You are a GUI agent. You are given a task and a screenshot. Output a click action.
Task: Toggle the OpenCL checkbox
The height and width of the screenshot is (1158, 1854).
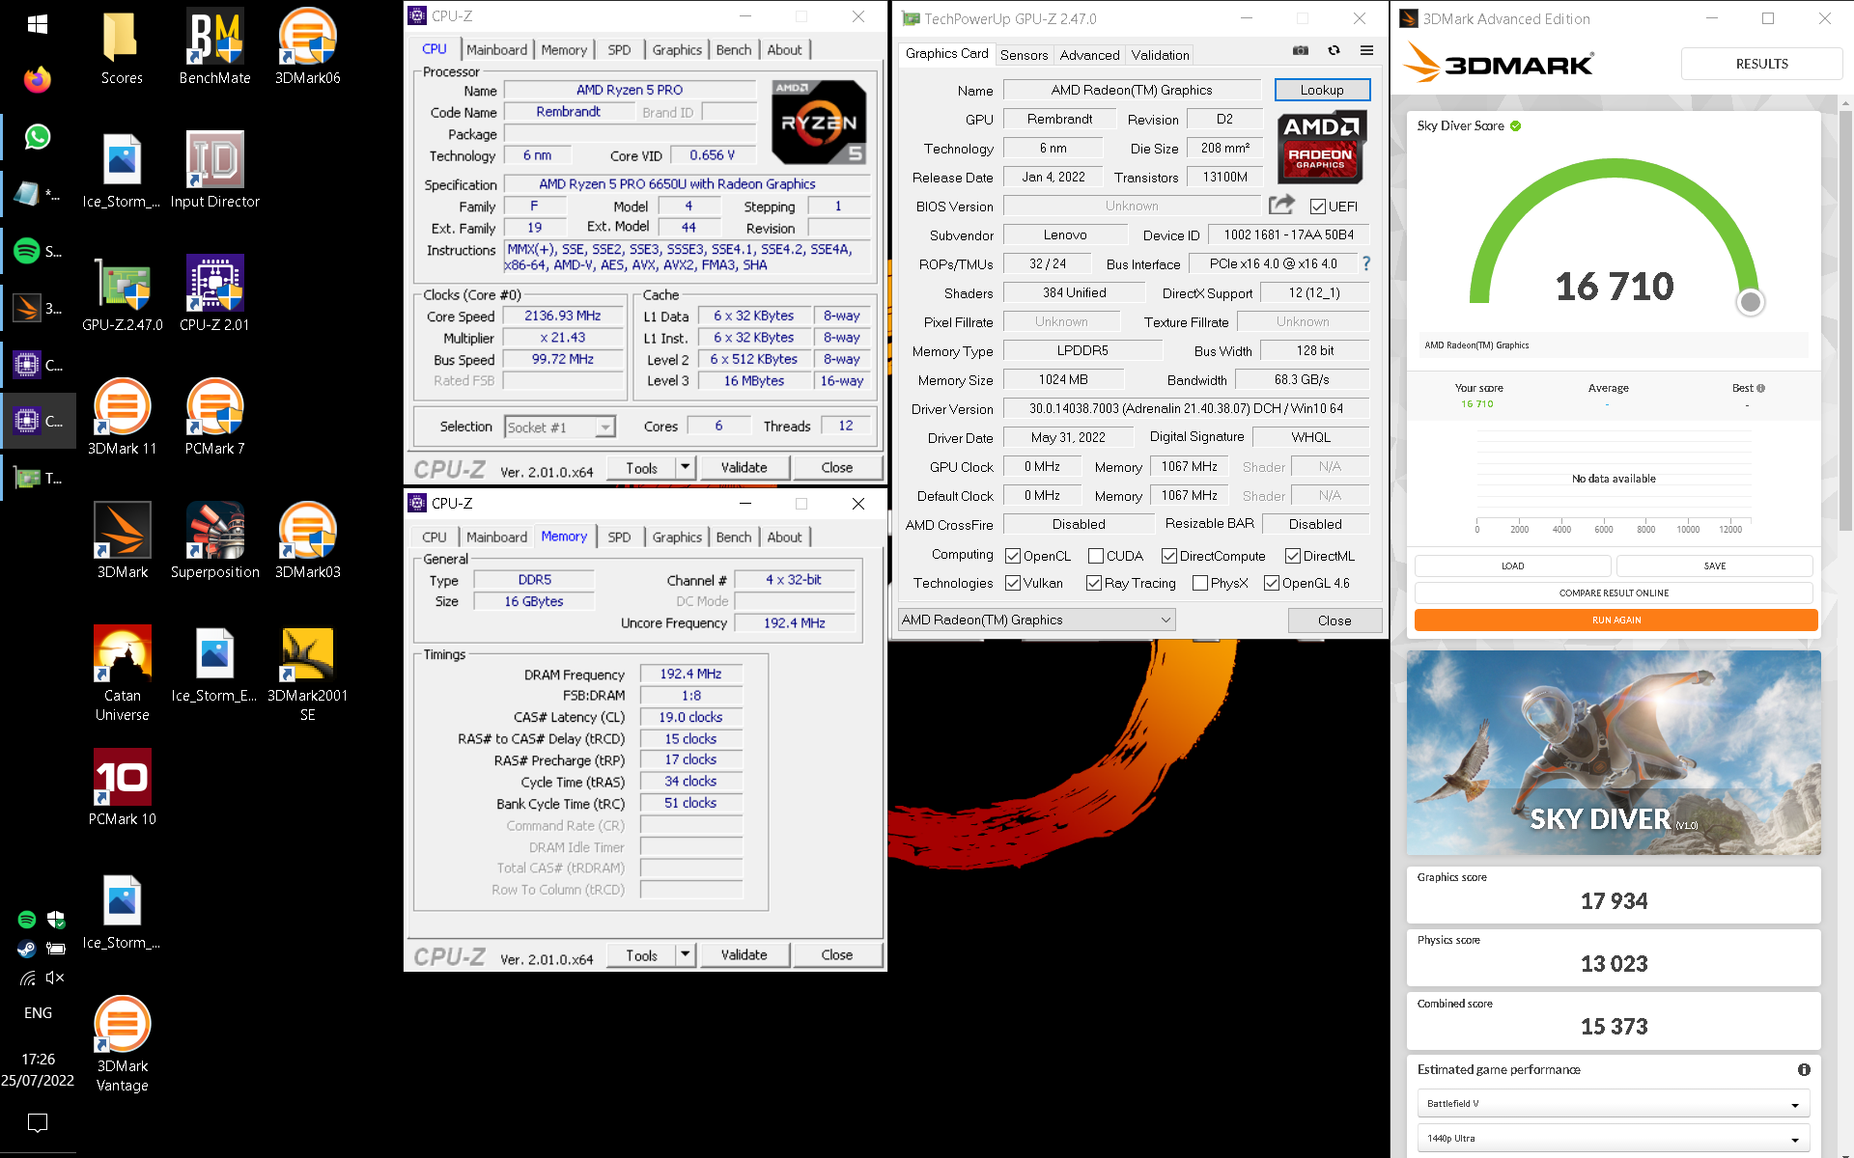pyautogui.click(x=1013, y=556)
